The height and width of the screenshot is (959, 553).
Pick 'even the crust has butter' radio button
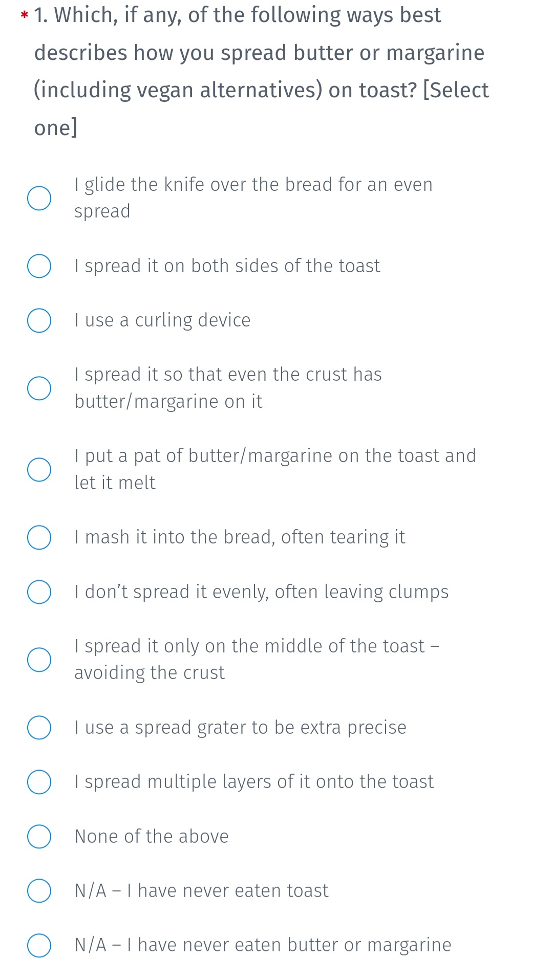[39, 388]
